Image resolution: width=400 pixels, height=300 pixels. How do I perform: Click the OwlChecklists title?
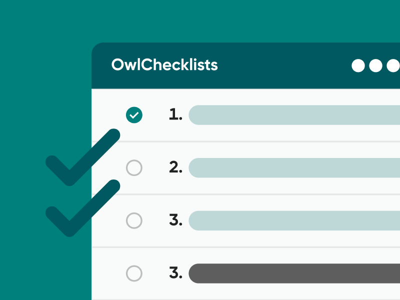164,65
